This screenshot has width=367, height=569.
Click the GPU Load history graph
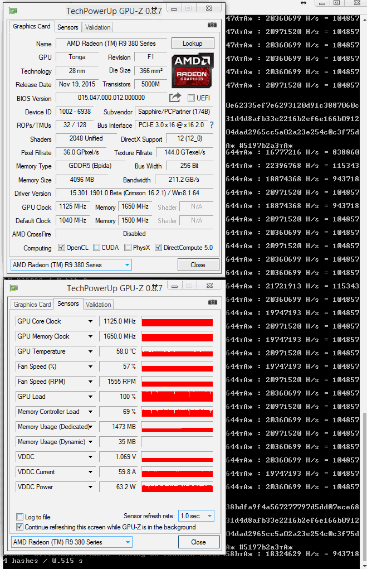177,397
